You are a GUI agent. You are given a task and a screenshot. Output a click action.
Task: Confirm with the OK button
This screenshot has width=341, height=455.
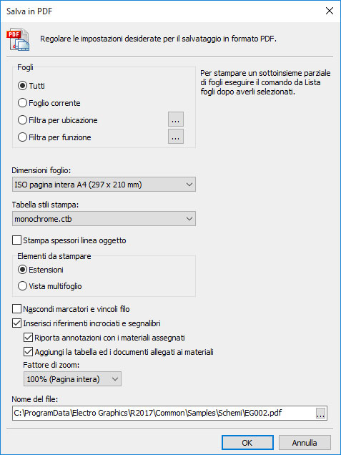247,443
